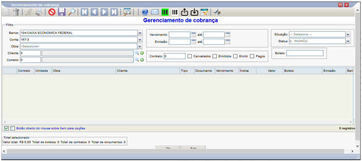Add Corretor with green plus icon
Screen dimensions: 362x161
142,60
